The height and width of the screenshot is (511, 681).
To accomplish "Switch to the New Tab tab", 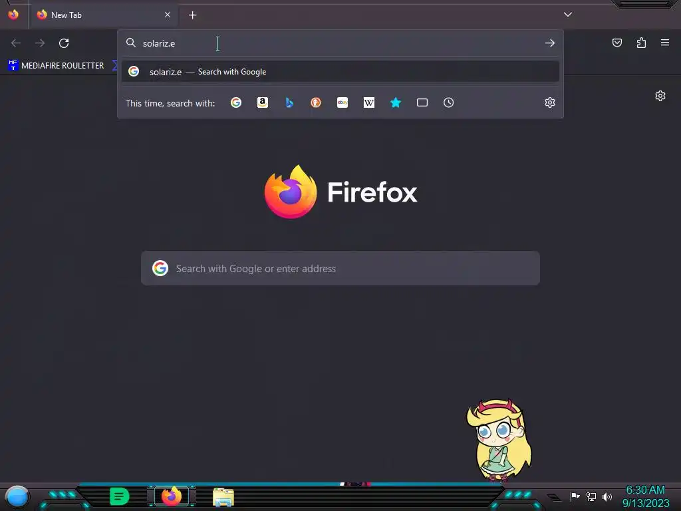I will [x=103, y=15].
